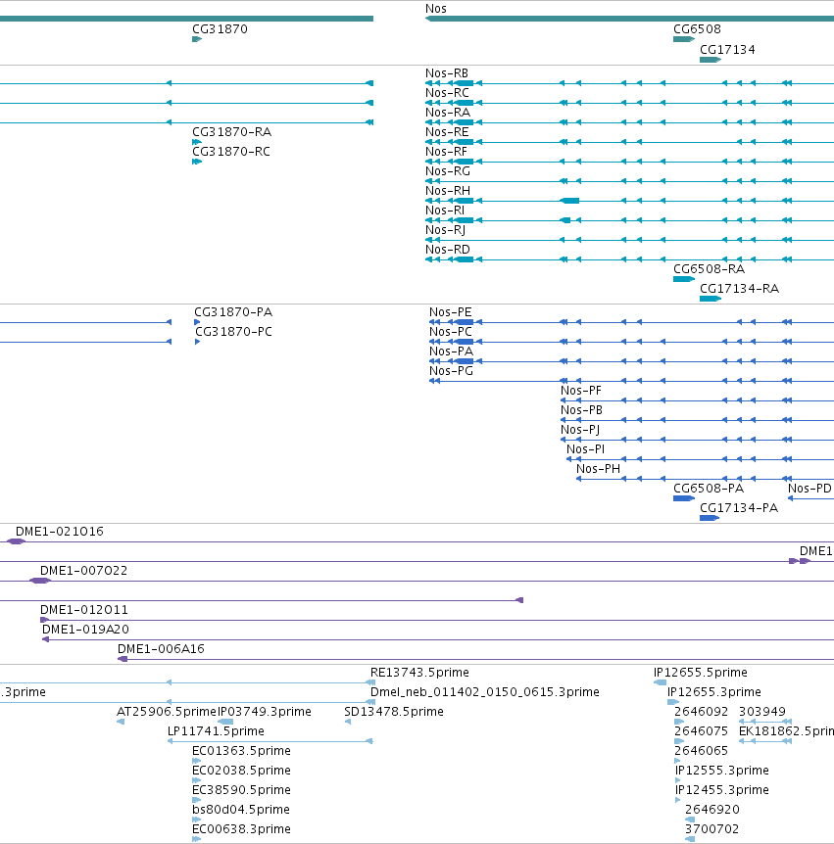The height and width of the screenshot is (844, 834).
Task: Click the CG31870-PC protein label
Action: tap(233, 332)
